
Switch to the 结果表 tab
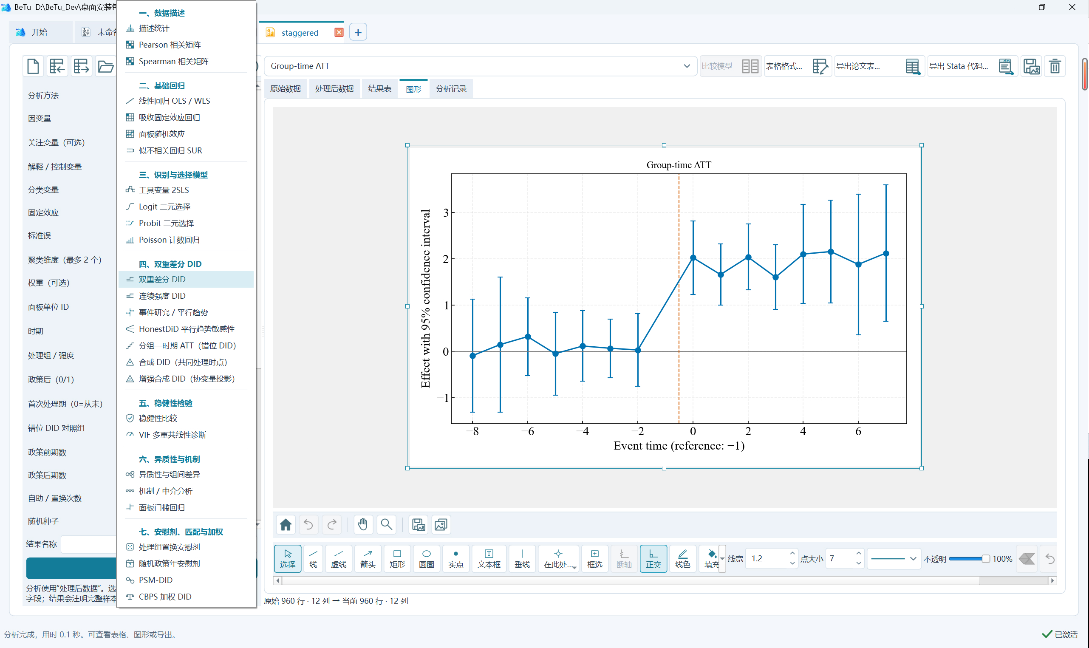(x=379, y=89)
